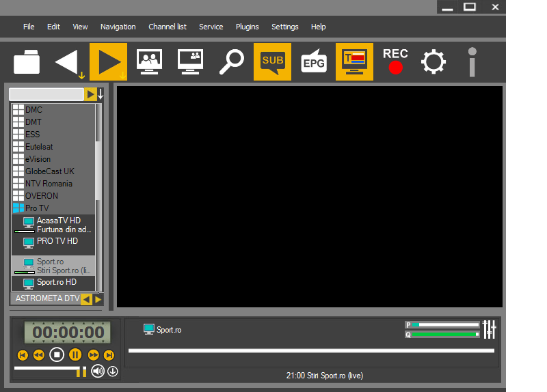
Task: Click the magnifying glass search icon
Action: [x=231, y=62]
